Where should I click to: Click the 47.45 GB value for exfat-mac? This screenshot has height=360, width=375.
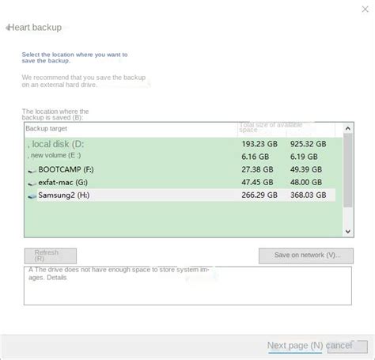click(257, 182)
